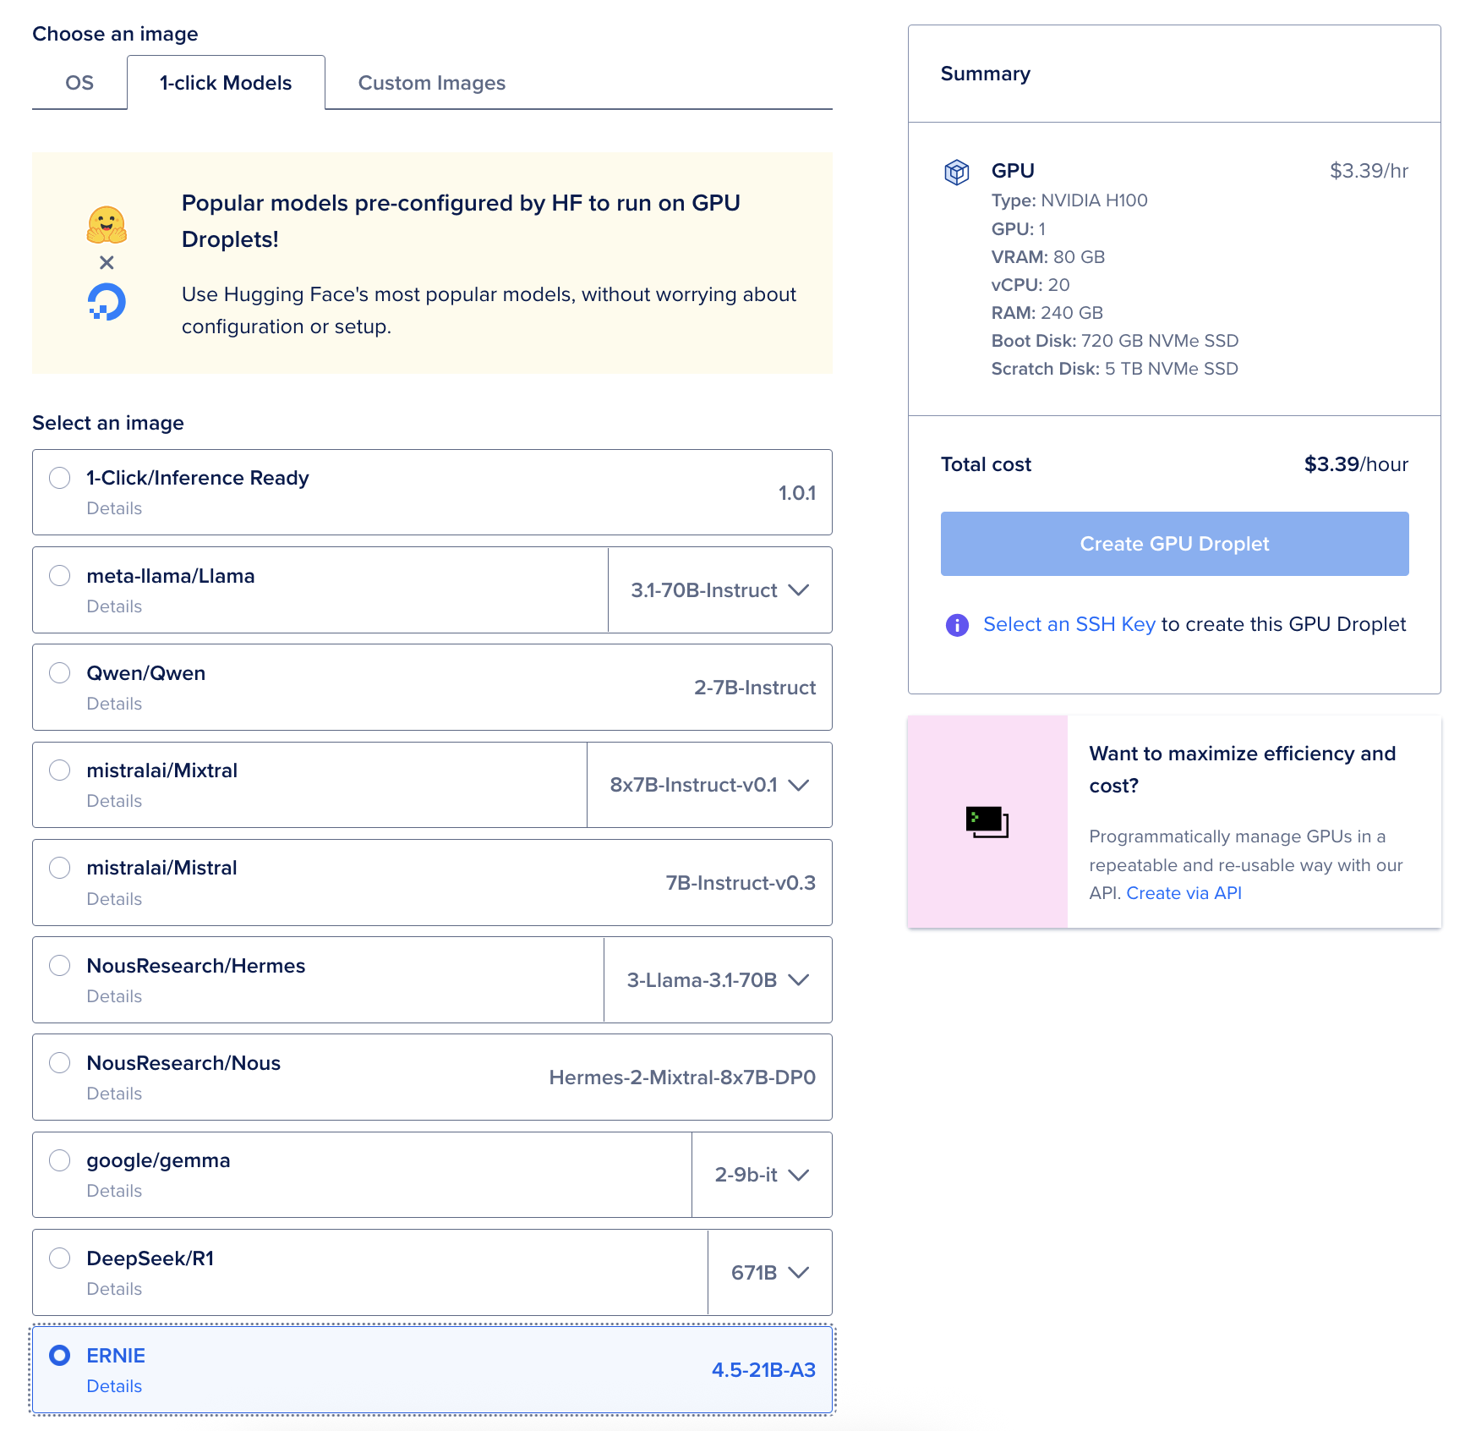Choose the NousResearch/Nous radio button
Screen dimensions: 1476x1431
tap(60, 1063)
